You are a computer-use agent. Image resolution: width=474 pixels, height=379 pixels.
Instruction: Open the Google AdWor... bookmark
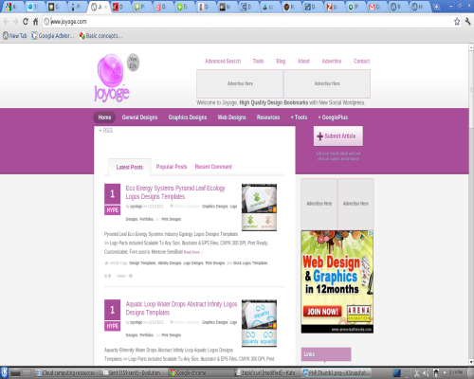click(53, 36)
